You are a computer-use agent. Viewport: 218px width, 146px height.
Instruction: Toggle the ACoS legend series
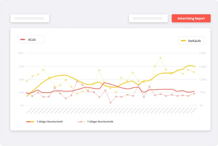(31, 39)
